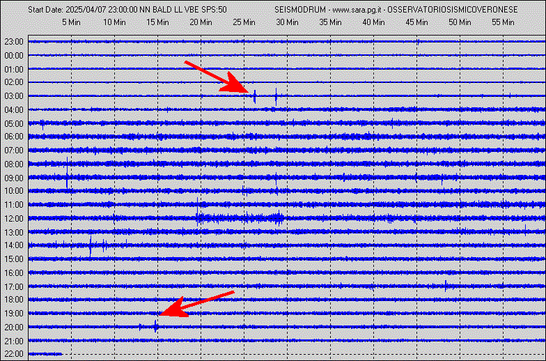546x361 pixels.
Task: Click the OSSERVATORIOSISMICOVERONESE text
Action: tap(453, 10)
